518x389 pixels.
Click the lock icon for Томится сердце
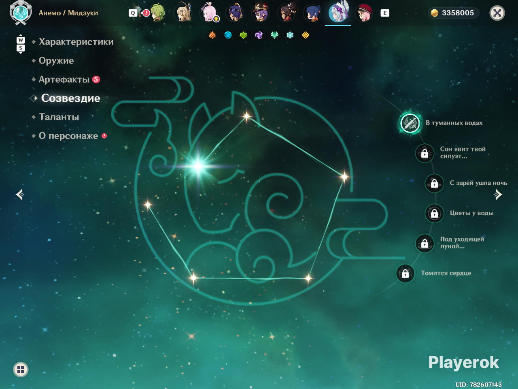(x=405, y=274)
